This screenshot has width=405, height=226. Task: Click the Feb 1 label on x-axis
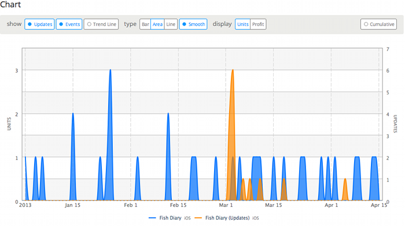[x=130, y=205]
